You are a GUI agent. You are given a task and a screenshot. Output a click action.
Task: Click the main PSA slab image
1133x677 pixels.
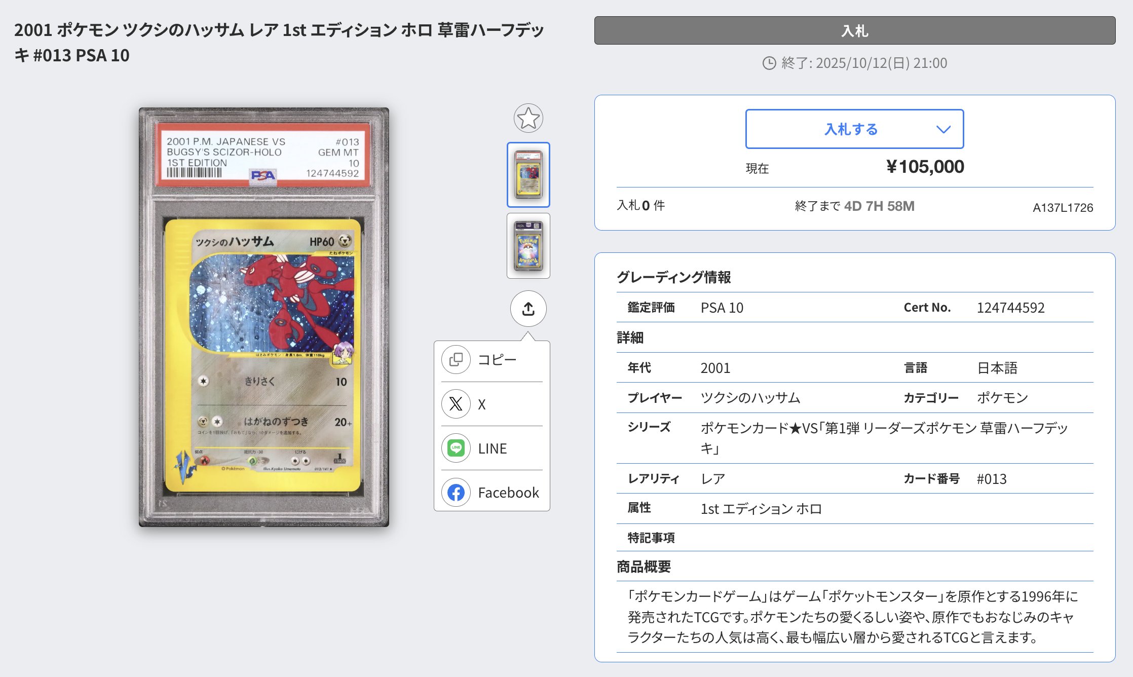click(264, 317)
